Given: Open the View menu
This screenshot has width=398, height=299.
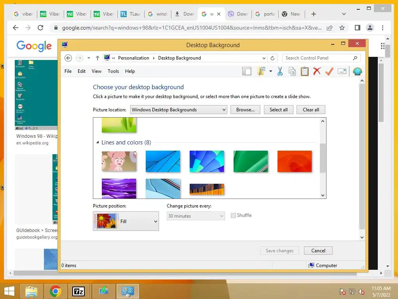Looking at the screenshot, I should click(x=96, y=71).
